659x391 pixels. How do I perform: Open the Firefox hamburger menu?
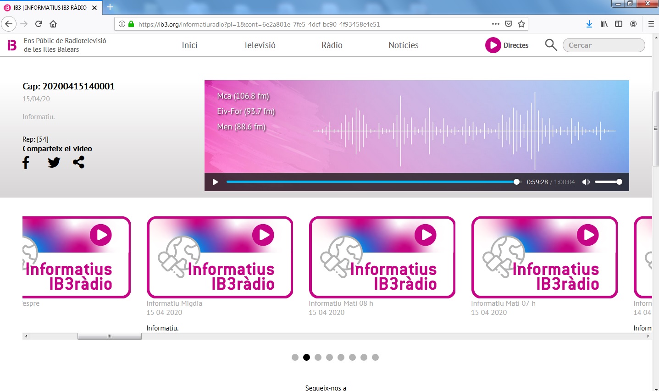pyautogui.click(x=651, y=24)
